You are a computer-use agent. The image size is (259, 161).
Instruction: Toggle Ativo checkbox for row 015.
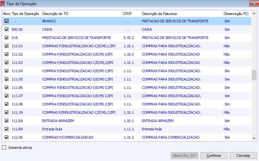tap(6, 38)
